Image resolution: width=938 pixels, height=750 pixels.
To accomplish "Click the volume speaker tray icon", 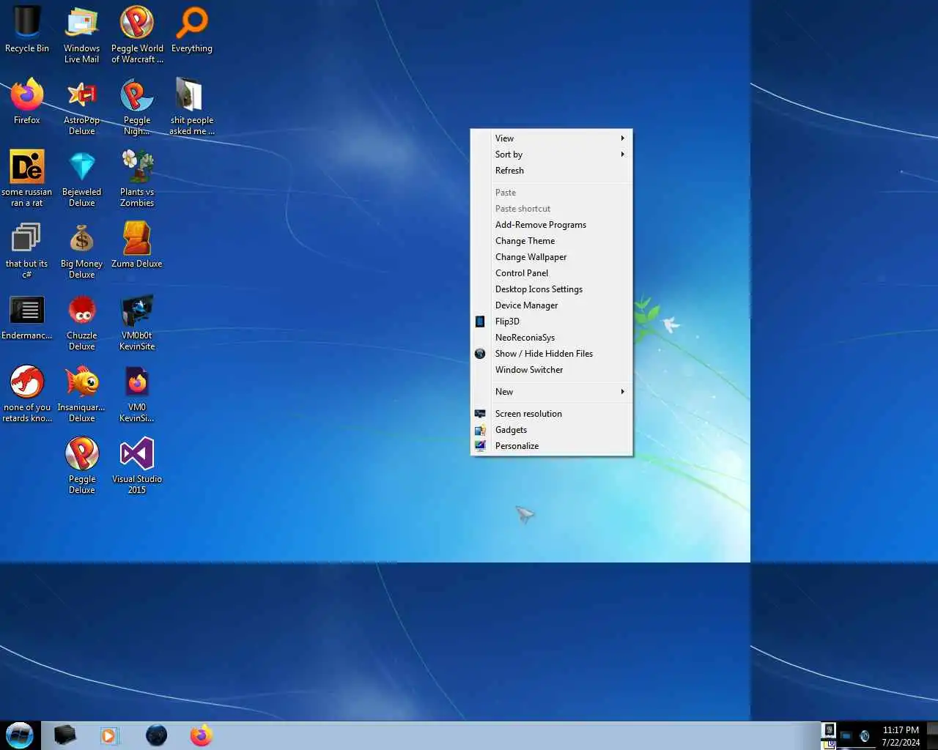I will pos(865,736).
